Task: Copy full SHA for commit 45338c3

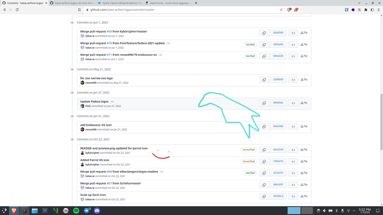Action: (x=264, y=196)
